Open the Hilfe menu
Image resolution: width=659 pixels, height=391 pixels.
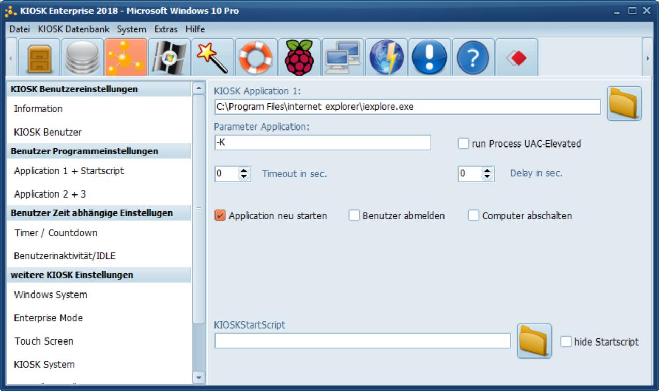195,29
